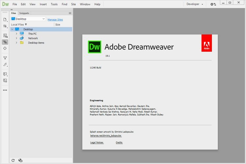Click the blue Desktop monitor icon in tree
Screen dimensions: 246x164
point(17,29)
